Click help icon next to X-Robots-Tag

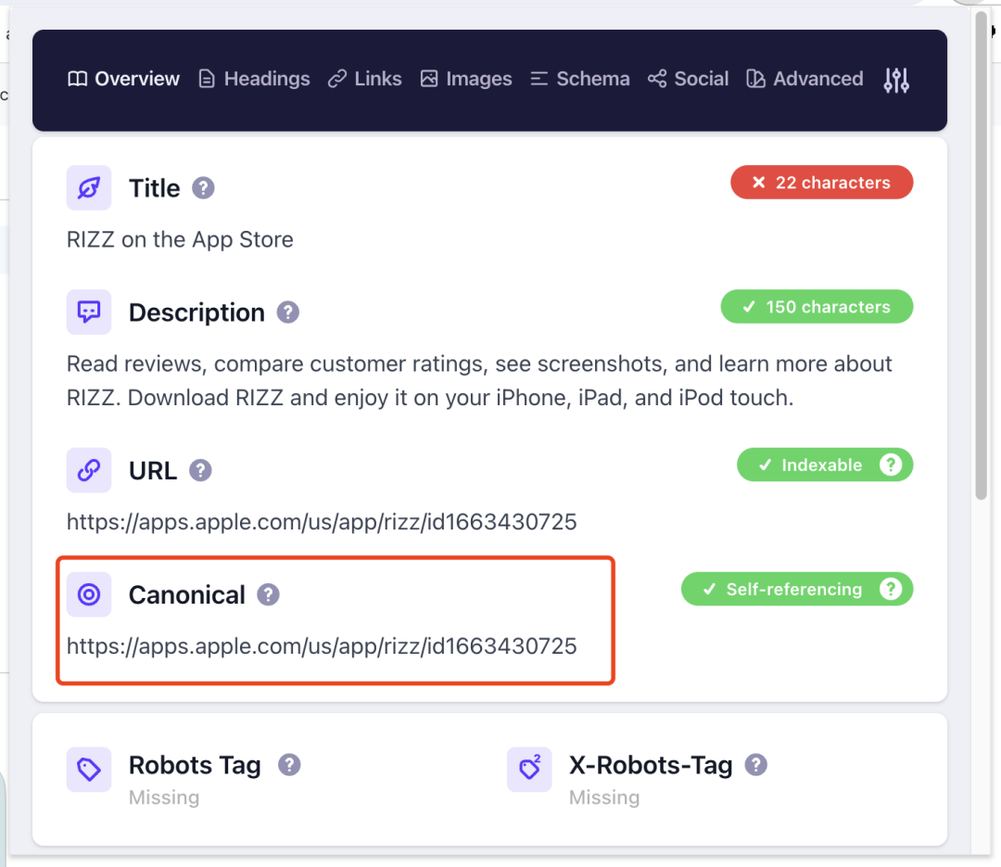[756, 765]
